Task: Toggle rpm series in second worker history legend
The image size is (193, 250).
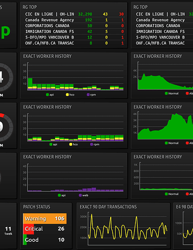Action: (95, 144)
